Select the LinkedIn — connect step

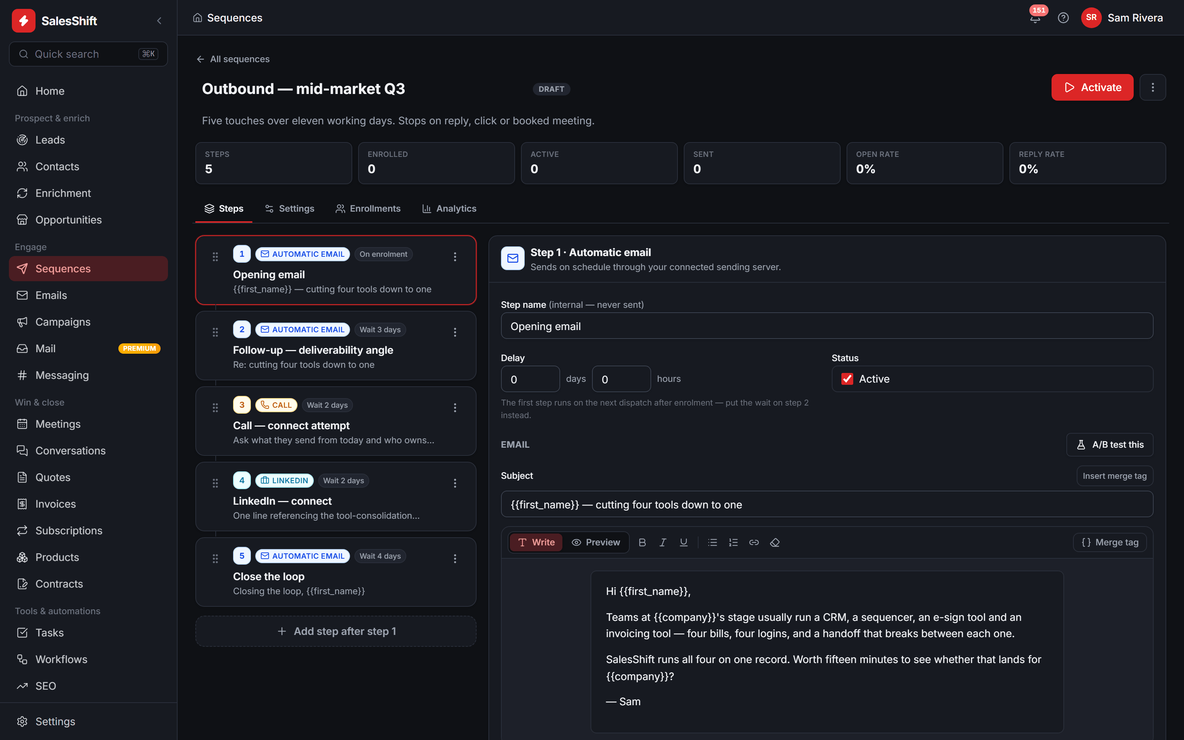tap(336, 497)
